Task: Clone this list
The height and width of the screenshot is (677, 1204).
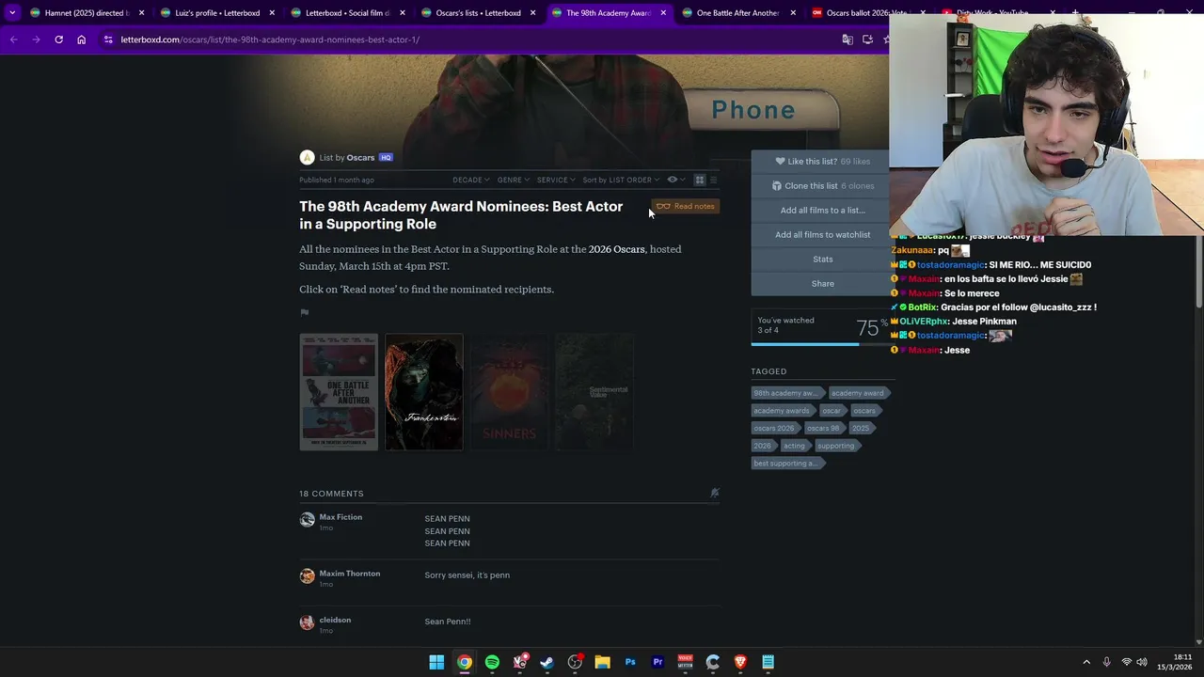Action: [x=822, y=186]
